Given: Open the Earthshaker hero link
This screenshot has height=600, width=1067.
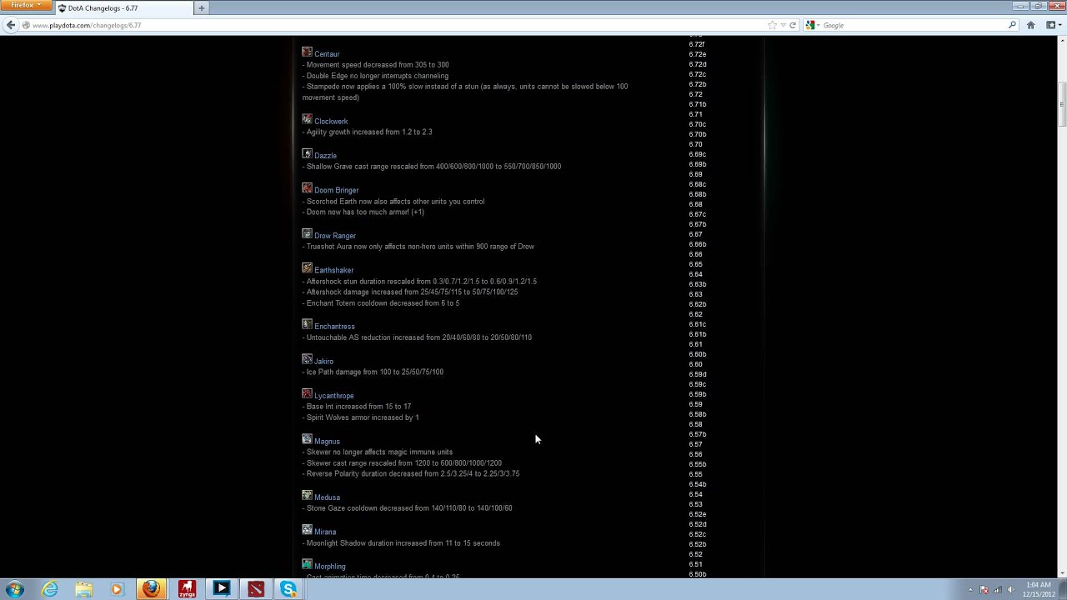Looking at the screenshot, I should (x=333, y=270).
